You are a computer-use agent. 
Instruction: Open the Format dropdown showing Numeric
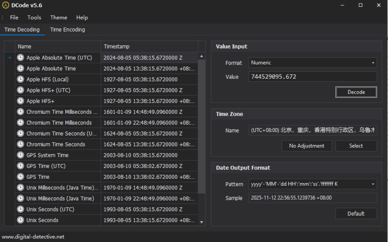click(312, 63)
